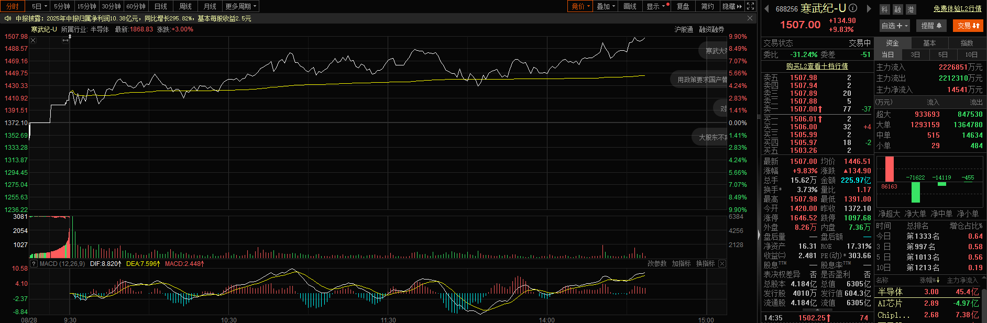987x323 pixels.
Task: Open the 更多周期 dropdown
Action: [241, 6]
